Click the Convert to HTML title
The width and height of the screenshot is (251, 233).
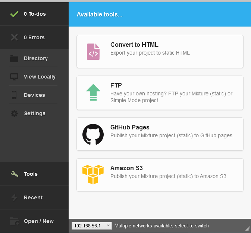pyautogui.click(x=134, y=45)
